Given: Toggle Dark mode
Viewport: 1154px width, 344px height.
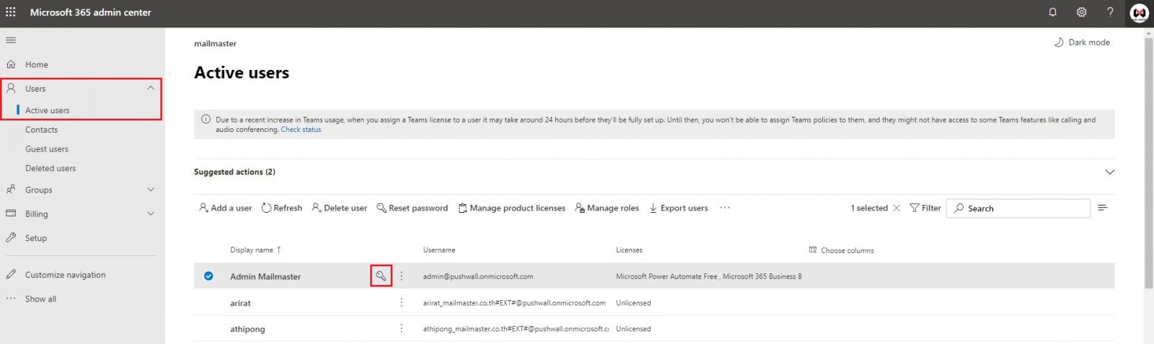Looking at the screenshot, I should [x=1082, y=43].
